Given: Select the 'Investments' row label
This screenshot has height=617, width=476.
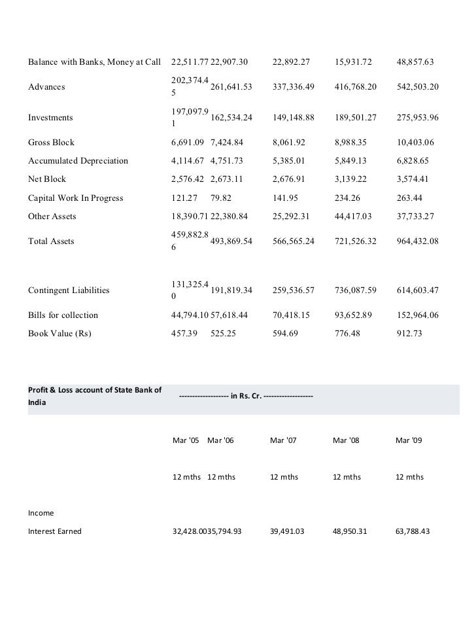Looking at the screenshot, I should [50, 118].
